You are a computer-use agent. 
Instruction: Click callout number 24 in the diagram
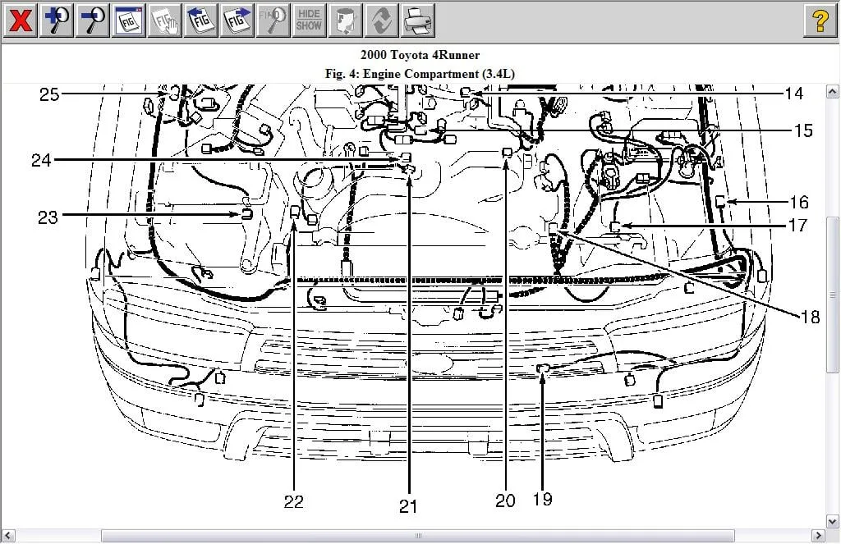(x=41, y=160)
